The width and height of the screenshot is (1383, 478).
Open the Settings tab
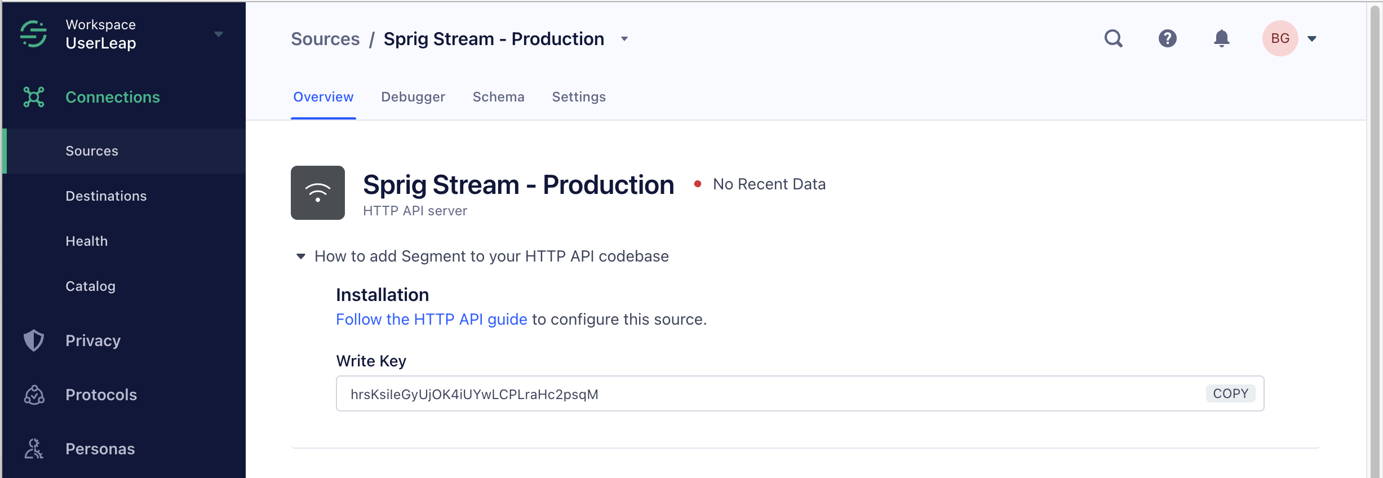tap(579, 97)
